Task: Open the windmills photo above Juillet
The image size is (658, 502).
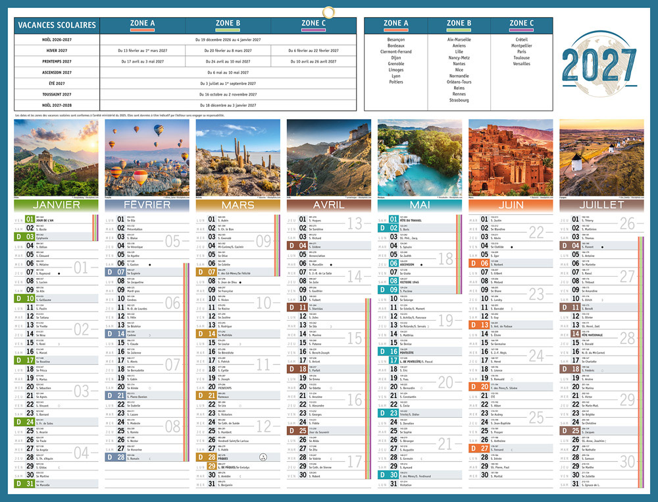Action: pyautogui.click(x=601, y=158)
